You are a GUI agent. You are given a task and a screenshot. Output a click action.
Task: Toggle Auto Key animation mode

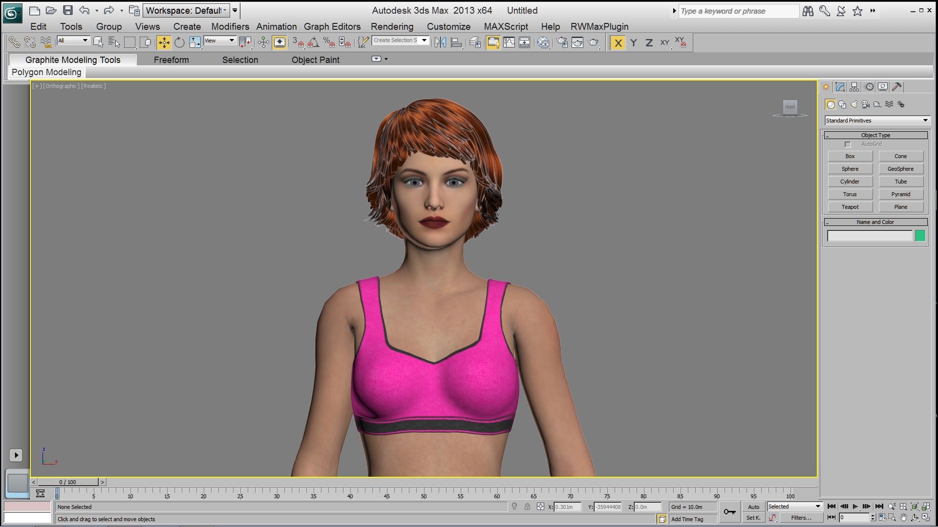(x=753, y=507)
